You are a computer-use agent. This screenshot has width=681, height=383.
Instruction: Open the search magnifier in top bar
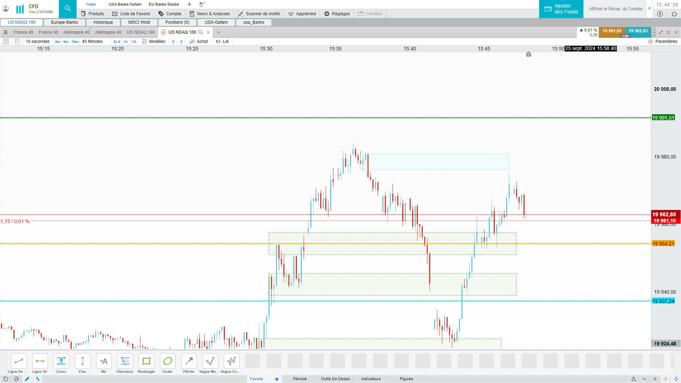coord(68,9)
